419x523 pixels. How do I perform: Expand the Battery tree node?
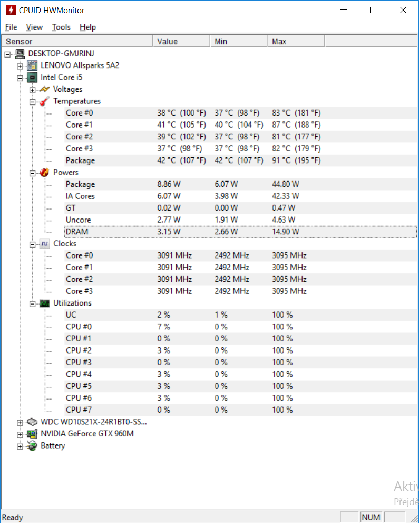coord(20,446)
